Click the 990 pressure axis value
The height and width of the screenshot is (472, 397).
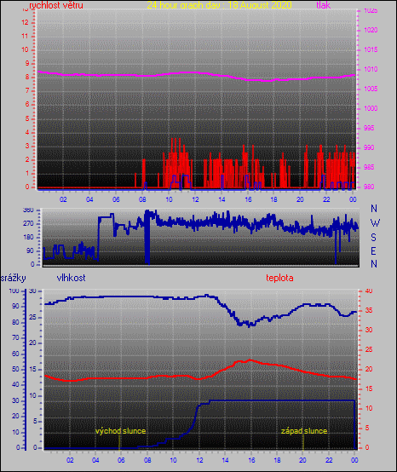(x=369, y=147)
